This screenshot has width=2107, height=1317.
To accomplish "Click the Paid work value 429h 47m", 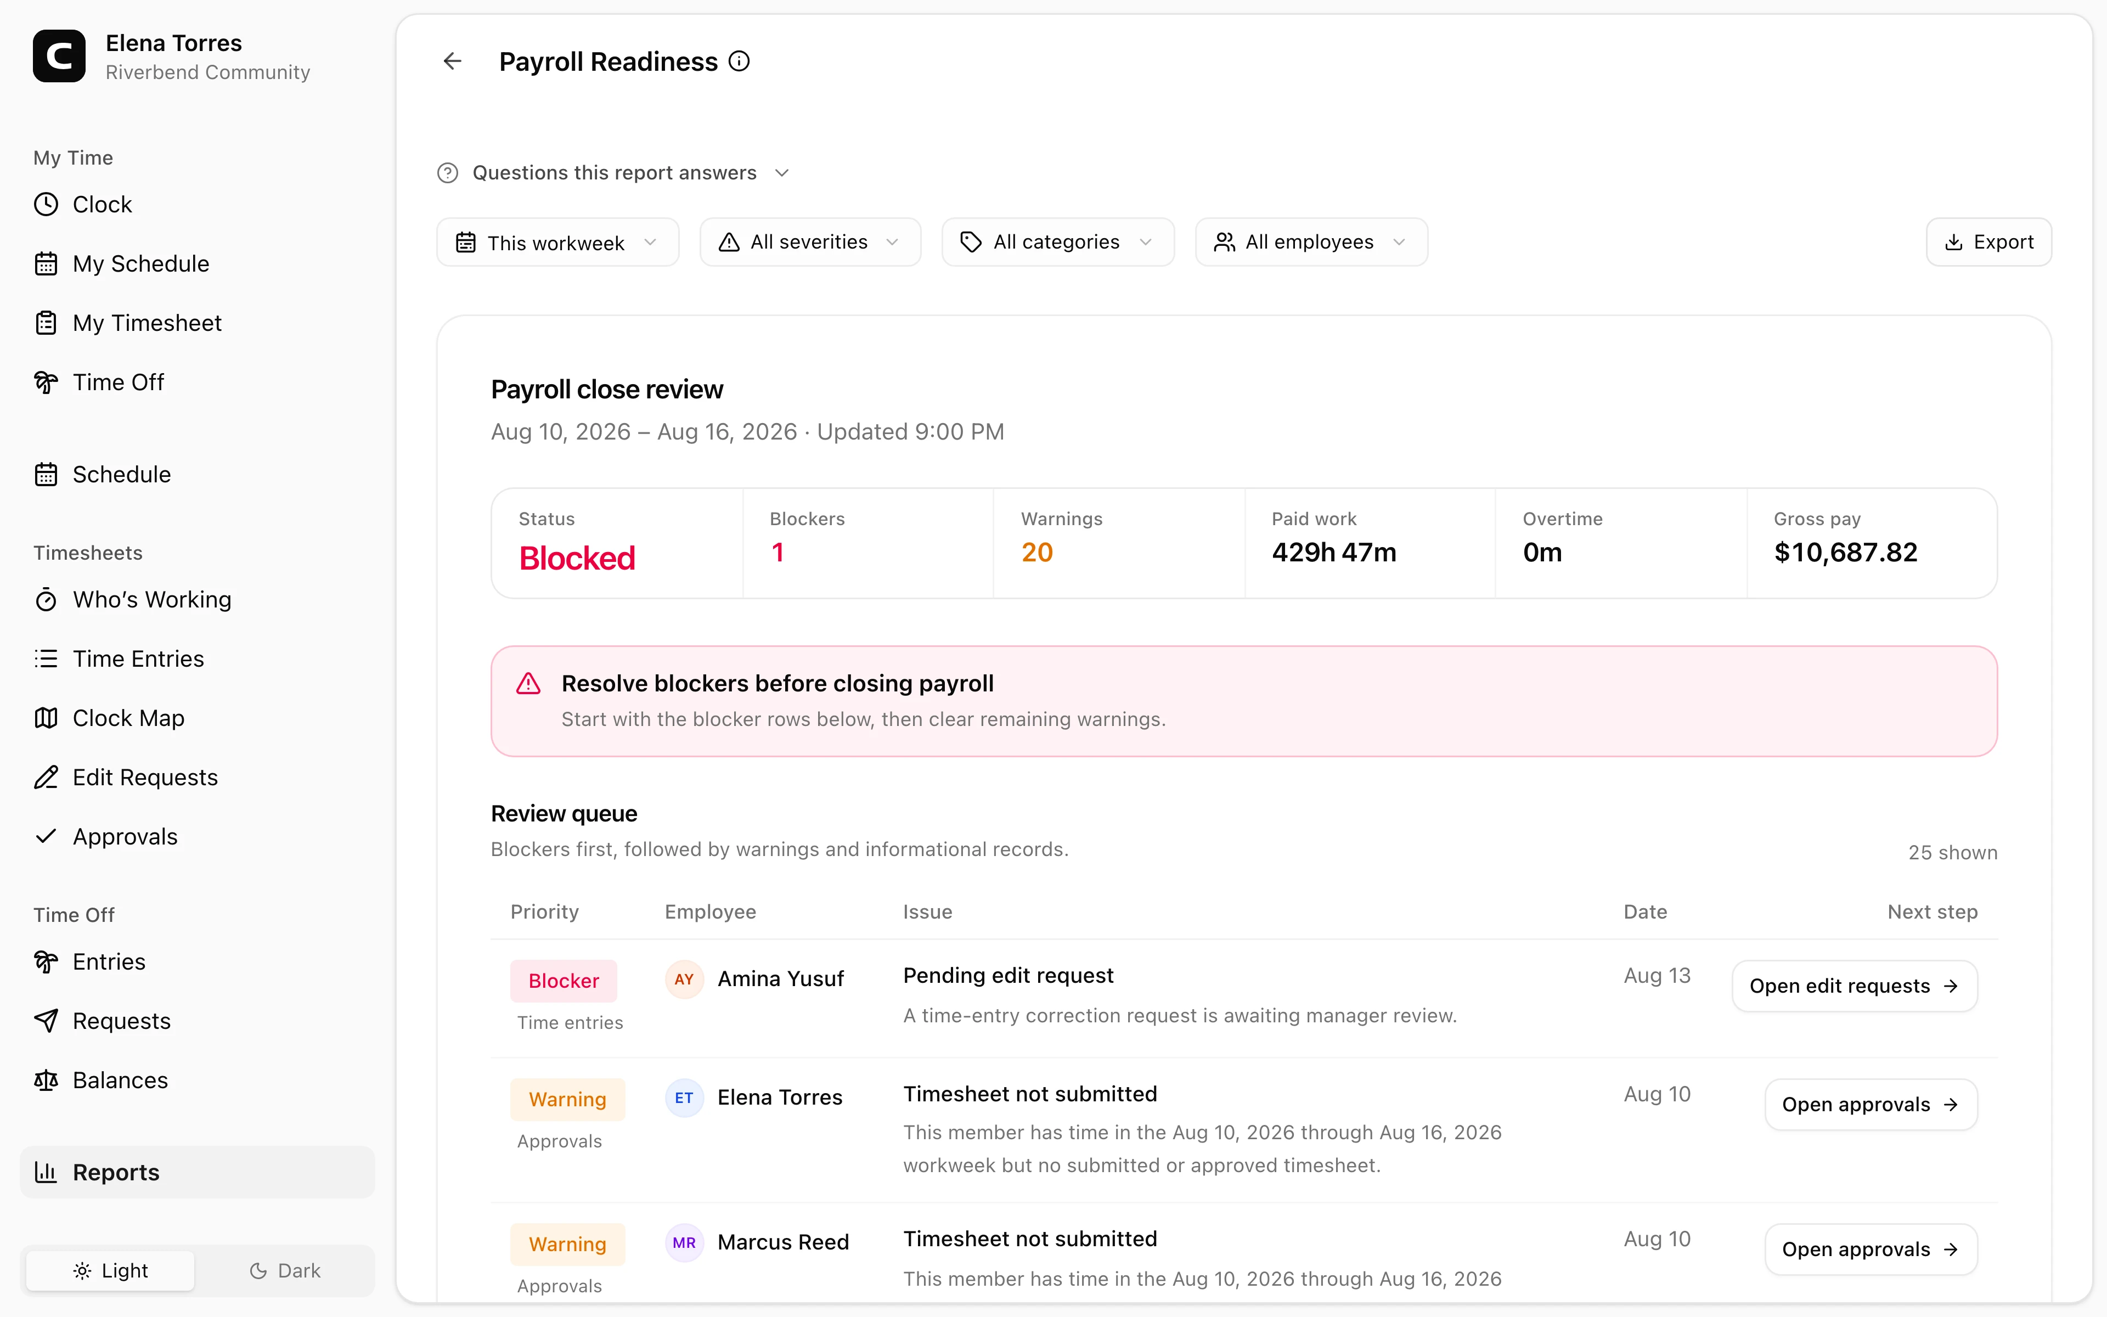I will click(1334, 553).
